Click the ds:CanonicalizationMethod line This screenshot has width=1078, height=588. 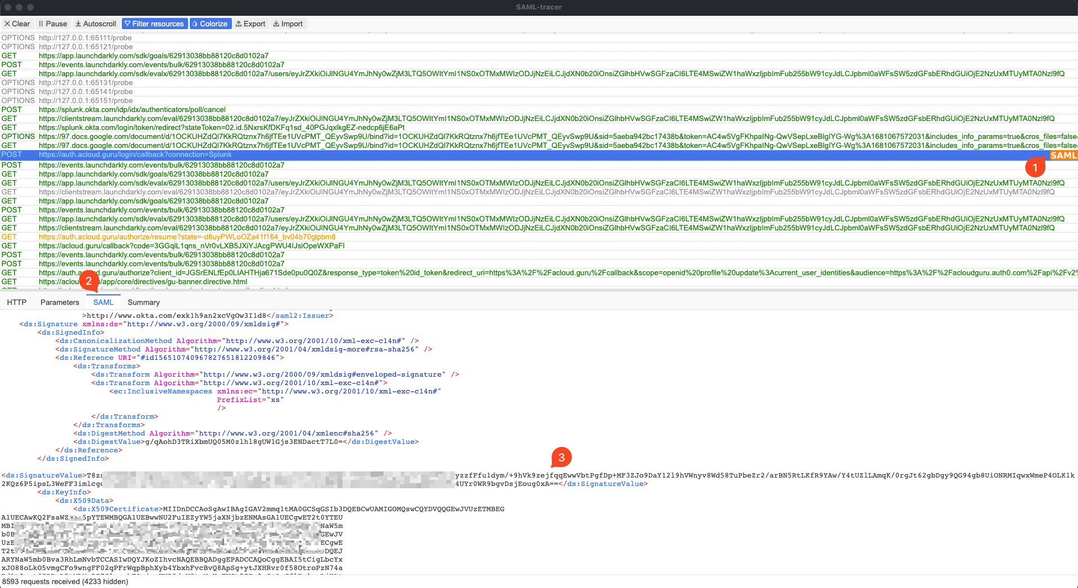(x=237, y=341)
